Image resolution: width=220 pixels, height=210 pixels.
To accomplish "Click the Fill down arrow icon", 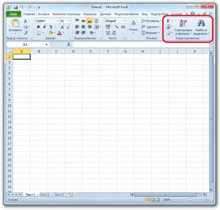I will click(168, 27).
